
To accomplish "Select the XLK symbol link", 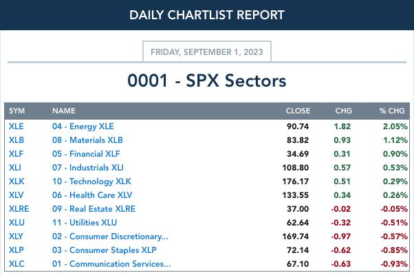I will [17, 181].
